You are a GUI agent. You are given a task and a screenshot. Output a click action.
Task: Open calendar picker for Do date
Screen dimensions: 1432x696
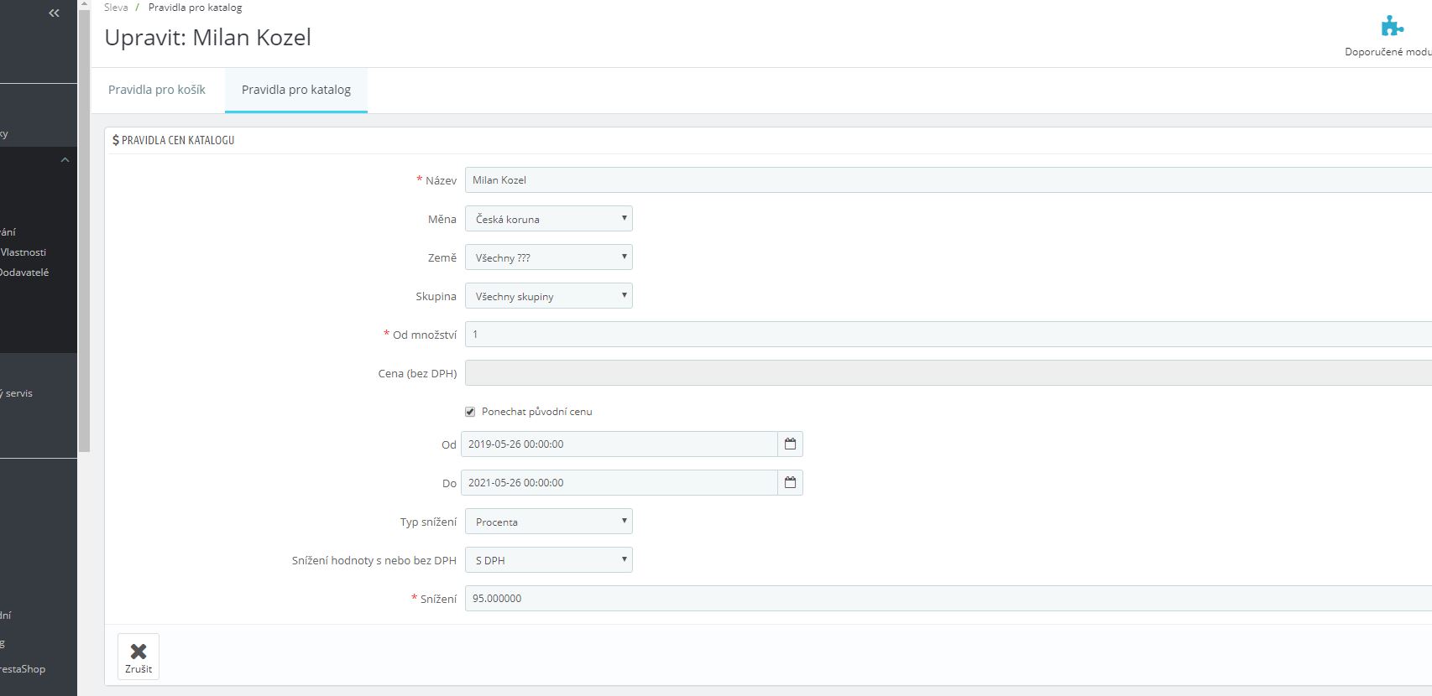point(790,482)
